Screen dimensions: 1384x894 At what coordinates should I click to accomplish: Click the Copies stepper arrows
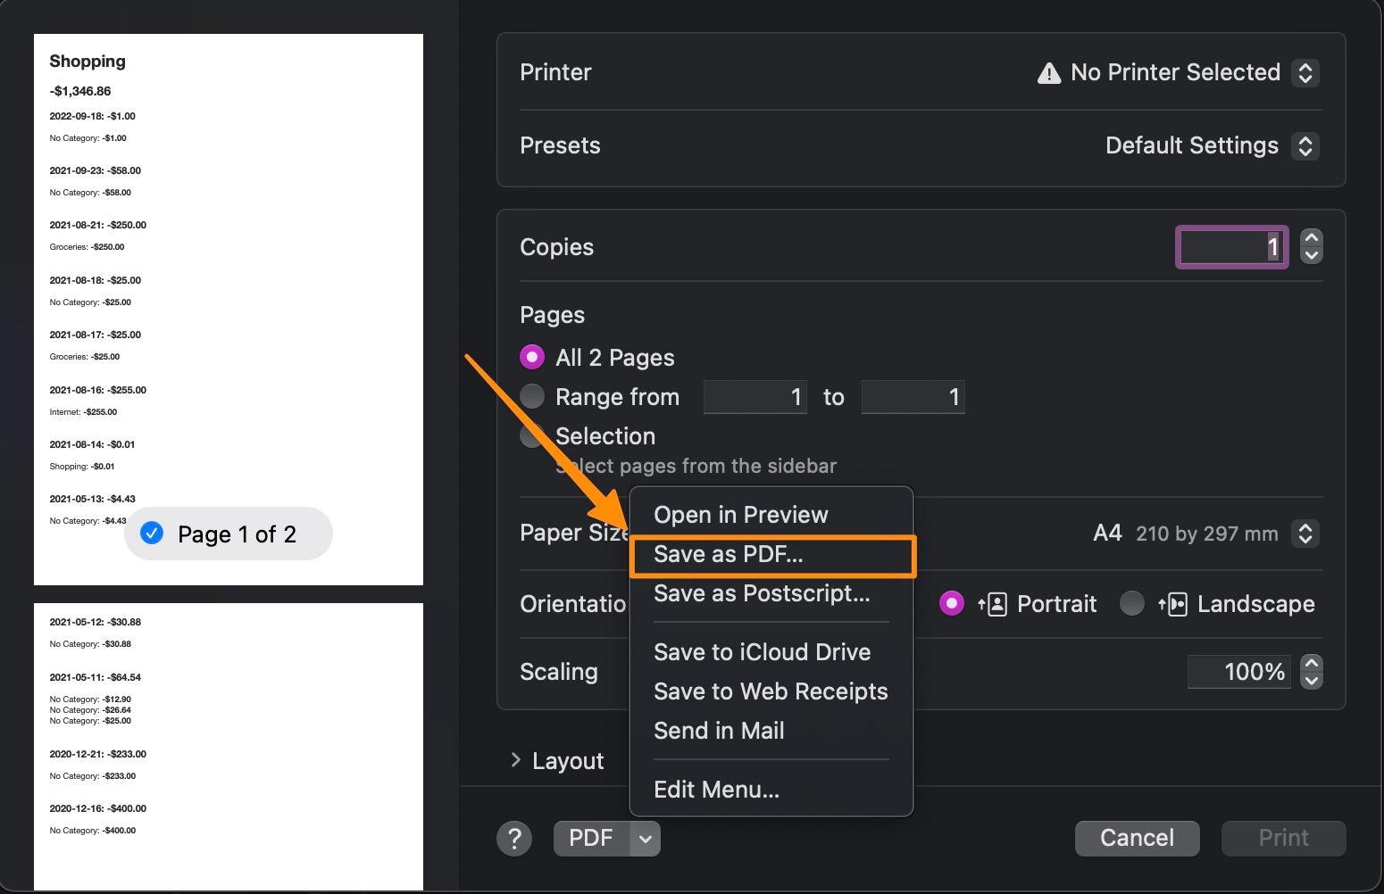1311,247
